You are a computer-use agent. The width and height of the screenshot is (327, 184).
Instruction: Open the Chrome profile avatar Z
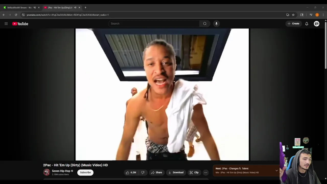coord(317,15)
